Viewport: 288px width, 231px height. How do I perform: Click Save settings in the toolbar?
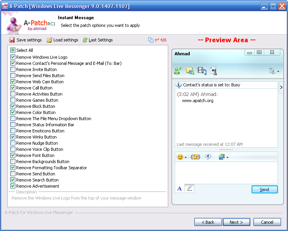(x=26, y=40)
